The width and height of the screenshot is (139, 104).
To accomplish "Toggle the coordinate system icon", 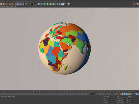I will point(25,4).
